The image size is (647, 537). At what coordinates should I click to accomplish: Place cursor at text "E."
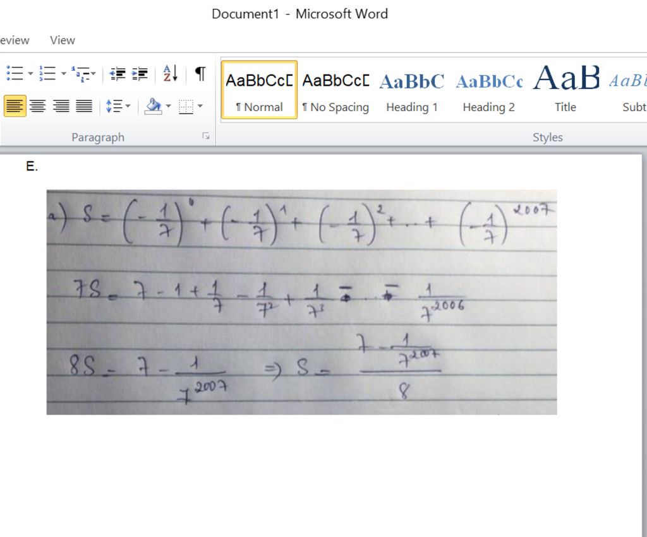tap(32, 166)
